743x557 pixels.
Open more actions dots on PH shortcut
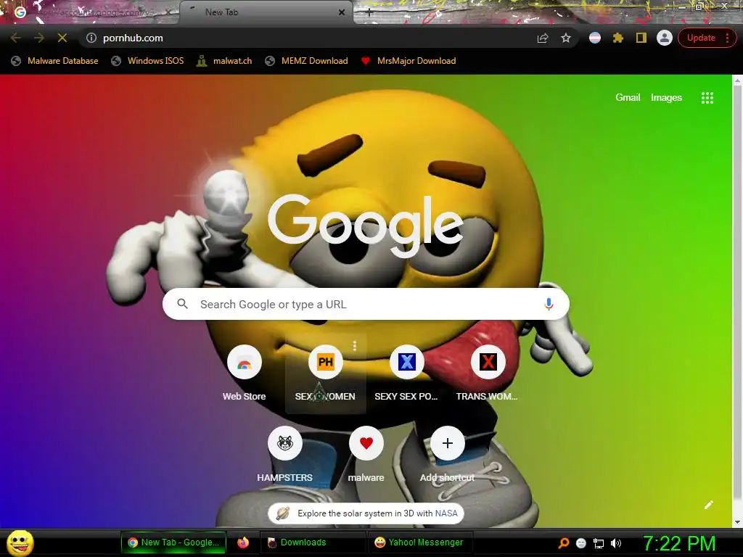click(x=354, y=346)
